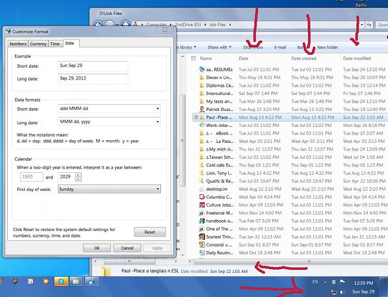The image size is (388, 297).
Task: Switch to the Numbers tab
Action: [x=18, y=44]
